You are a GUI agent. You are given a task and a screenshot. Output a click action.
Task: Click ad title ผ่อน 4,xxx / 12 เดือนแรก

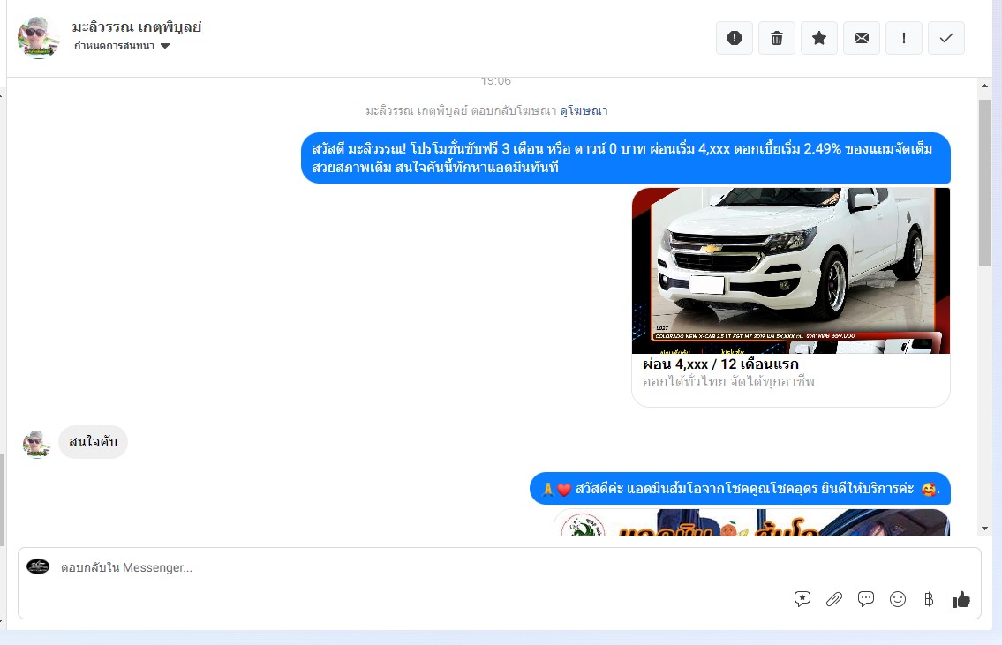tap(720, 364)
